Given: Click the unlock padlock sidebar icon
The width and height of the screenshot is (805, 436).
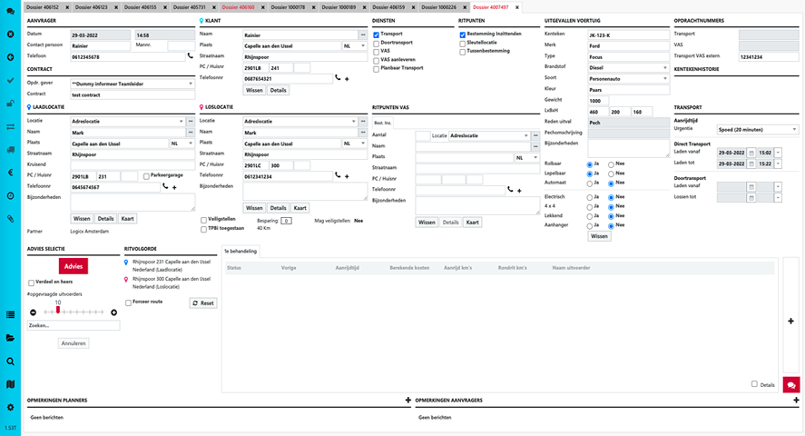Looking at the screenshot, I should pos(10,104).
